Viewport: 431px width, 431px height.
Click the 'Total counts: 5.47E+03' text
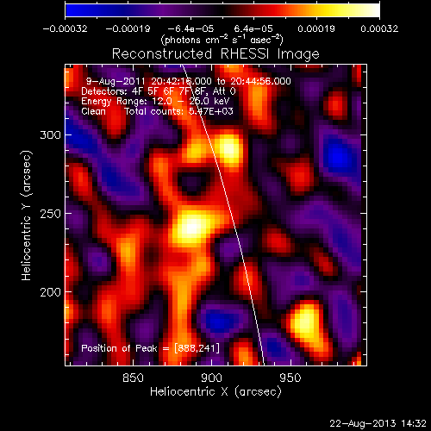pos(178,111)
